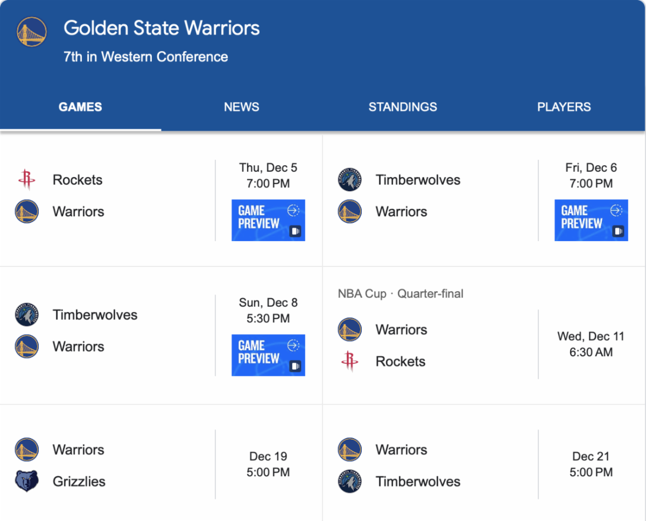Open Game Preview for Thu Dec 5
646x521 pixels.
pyautogui.click(x=268, y=220)
